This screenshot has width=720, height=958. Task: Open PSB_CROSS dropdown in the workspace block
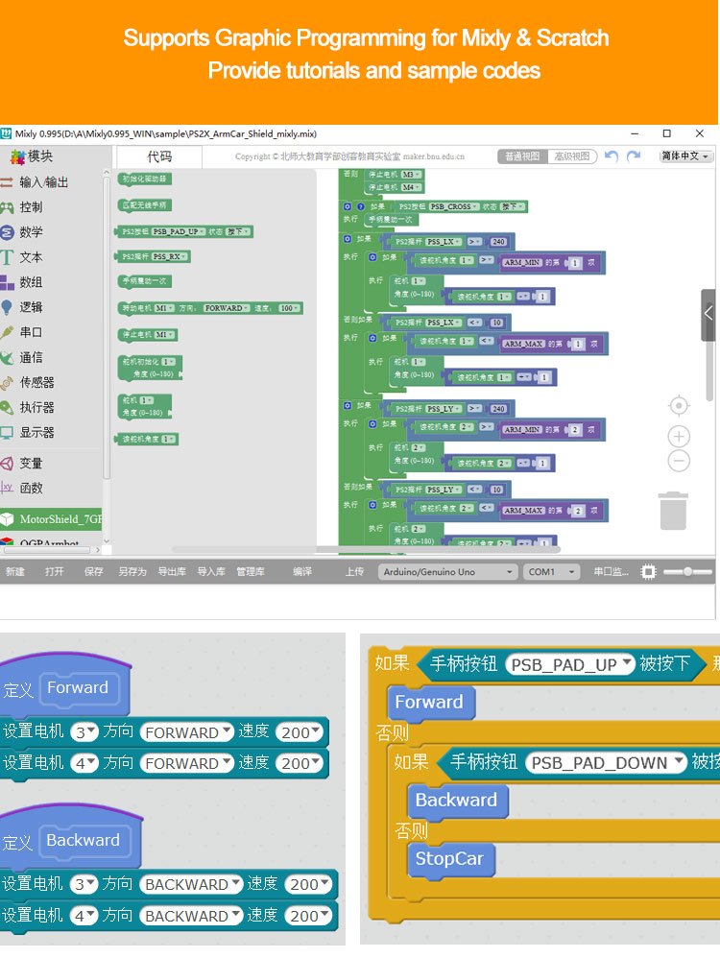pos(453,207)
